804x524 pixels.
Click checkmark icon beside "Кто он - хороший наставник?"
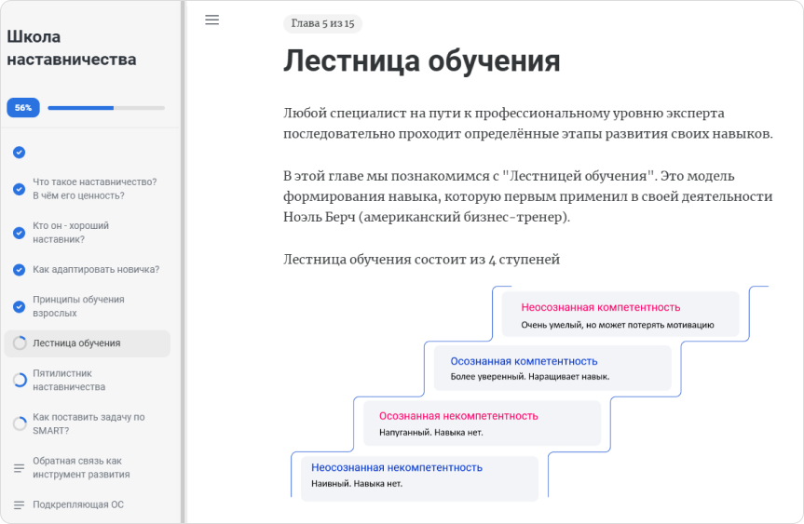19,233
